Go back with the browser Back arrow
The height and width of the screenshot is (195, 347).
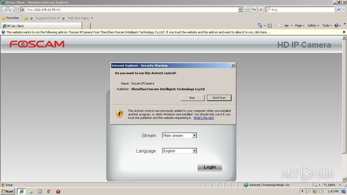coord(4,10)
